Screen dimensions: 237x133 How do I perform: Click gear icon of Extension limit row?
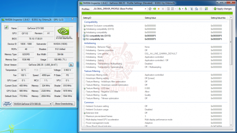click(x=84, y=113)
